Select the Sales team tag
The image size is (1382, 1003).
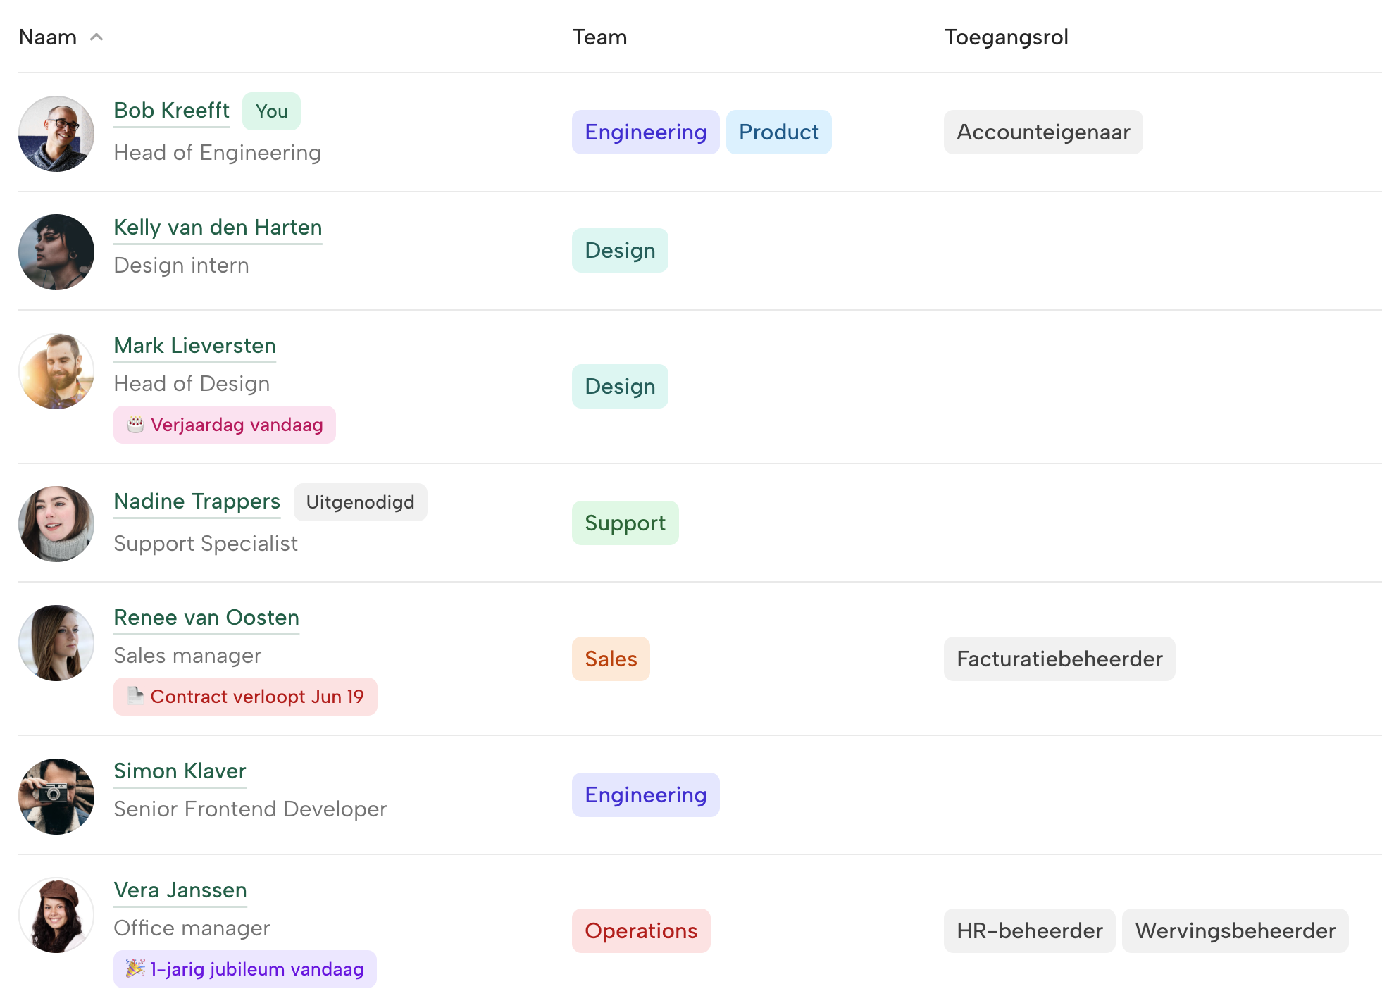click(x=611, y=659)
